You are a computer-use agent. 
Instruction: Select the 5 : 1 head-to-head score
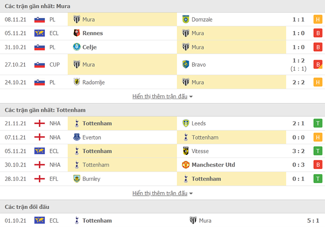coord(313,221)
